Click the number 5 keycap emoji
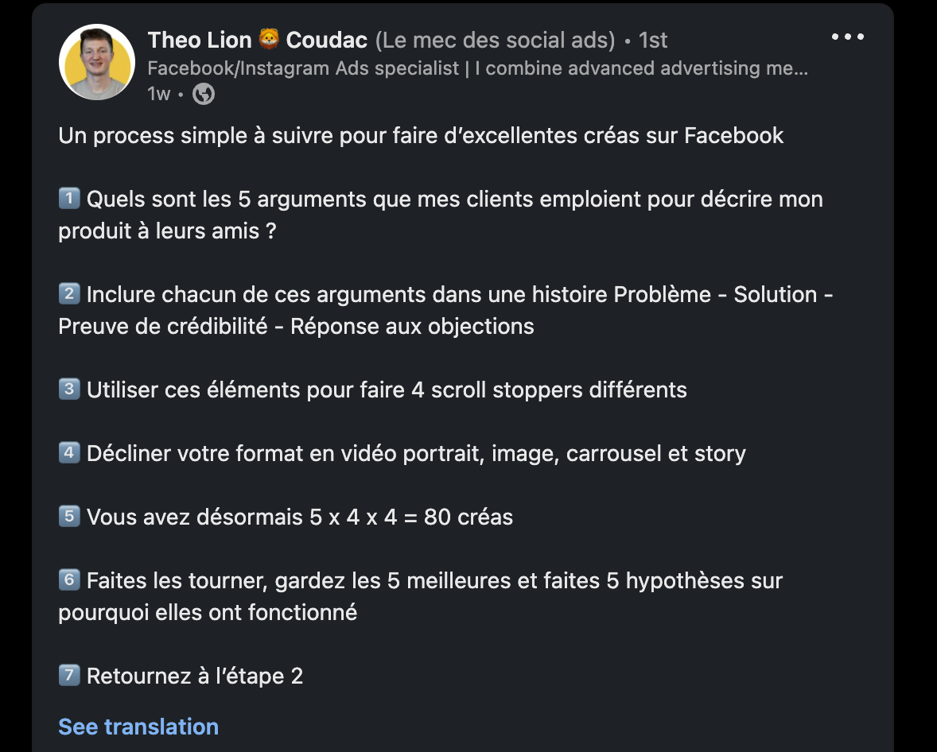Viewport: 937px width, 752px height. [69, 517]
